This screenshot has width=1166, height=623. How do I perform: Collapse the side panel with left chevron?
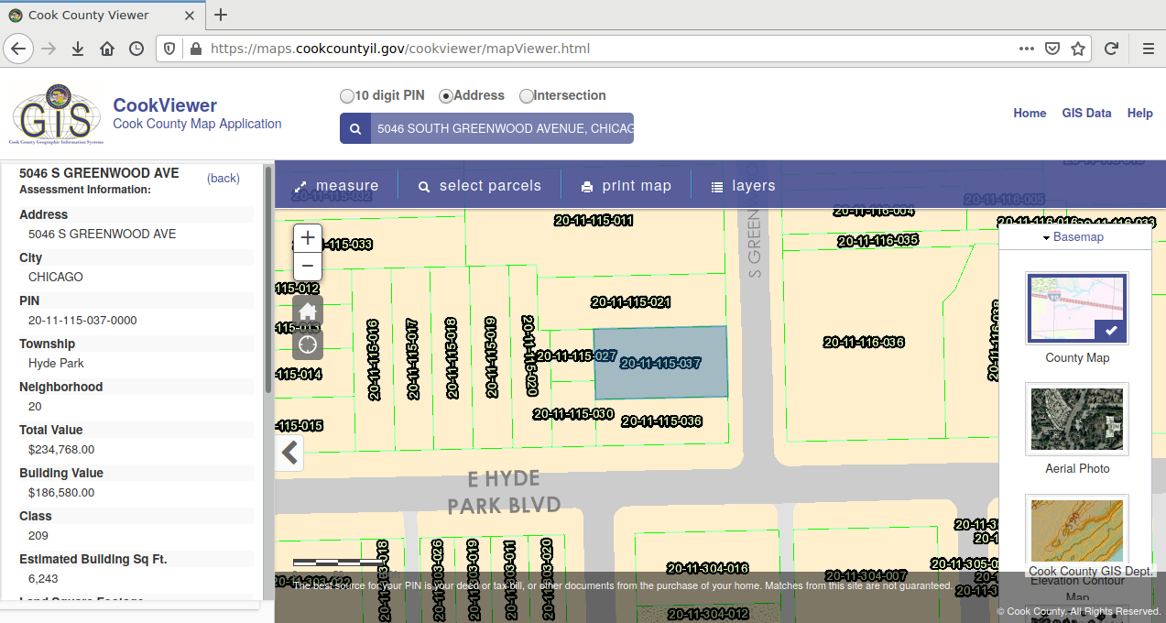tap(289, 453)
